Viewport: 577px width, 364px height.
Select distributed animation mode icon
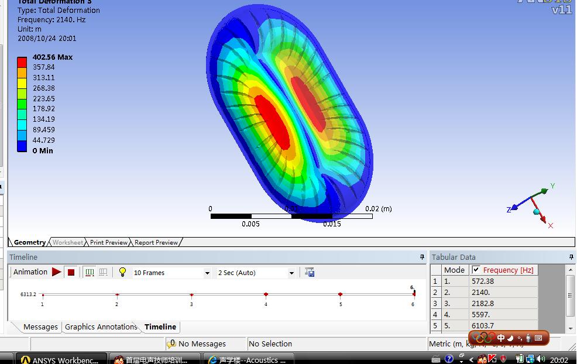90,272
